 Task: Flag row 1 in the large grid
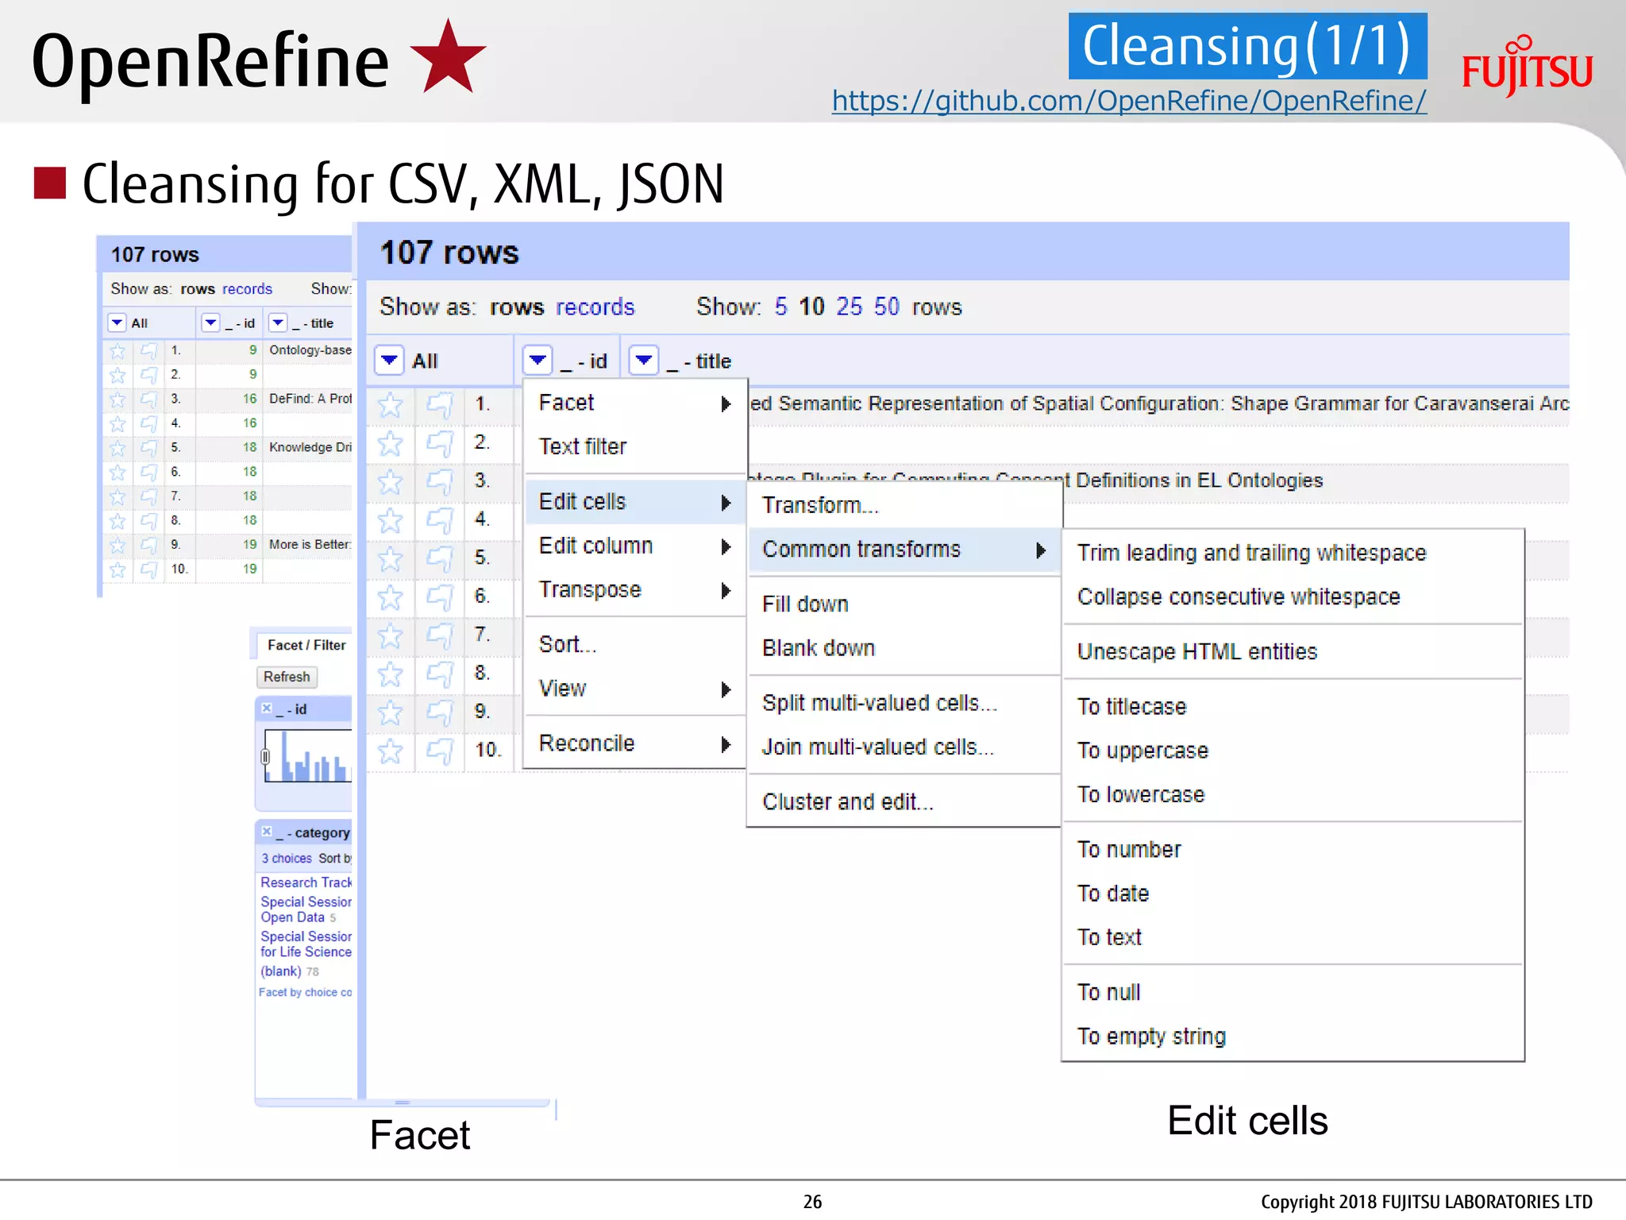[439, 405]
